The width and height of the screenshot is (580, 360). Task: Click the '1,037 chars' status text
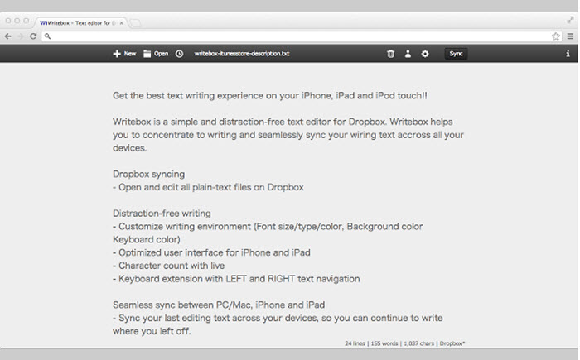(418, 343)
